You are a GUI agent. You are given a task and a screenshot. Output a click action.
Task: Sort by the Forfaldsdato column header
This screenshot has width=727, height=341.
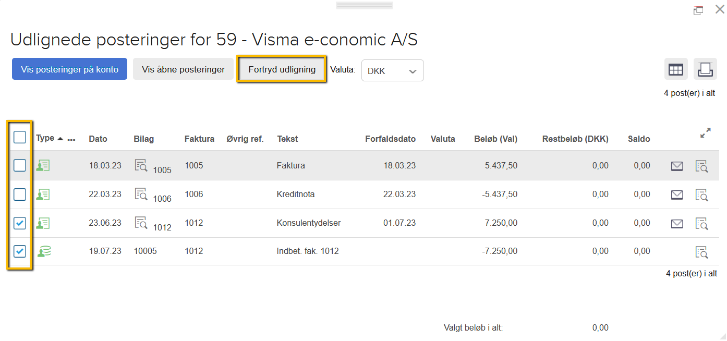tap(391, 139)
